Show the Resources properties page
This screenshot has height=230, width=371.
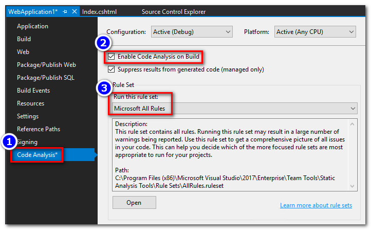(x=30, y=103)
